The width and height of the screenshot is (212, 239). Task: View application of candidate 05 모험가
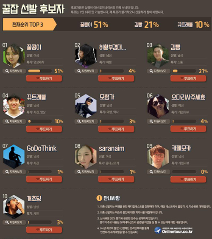[x=86, y=122]
